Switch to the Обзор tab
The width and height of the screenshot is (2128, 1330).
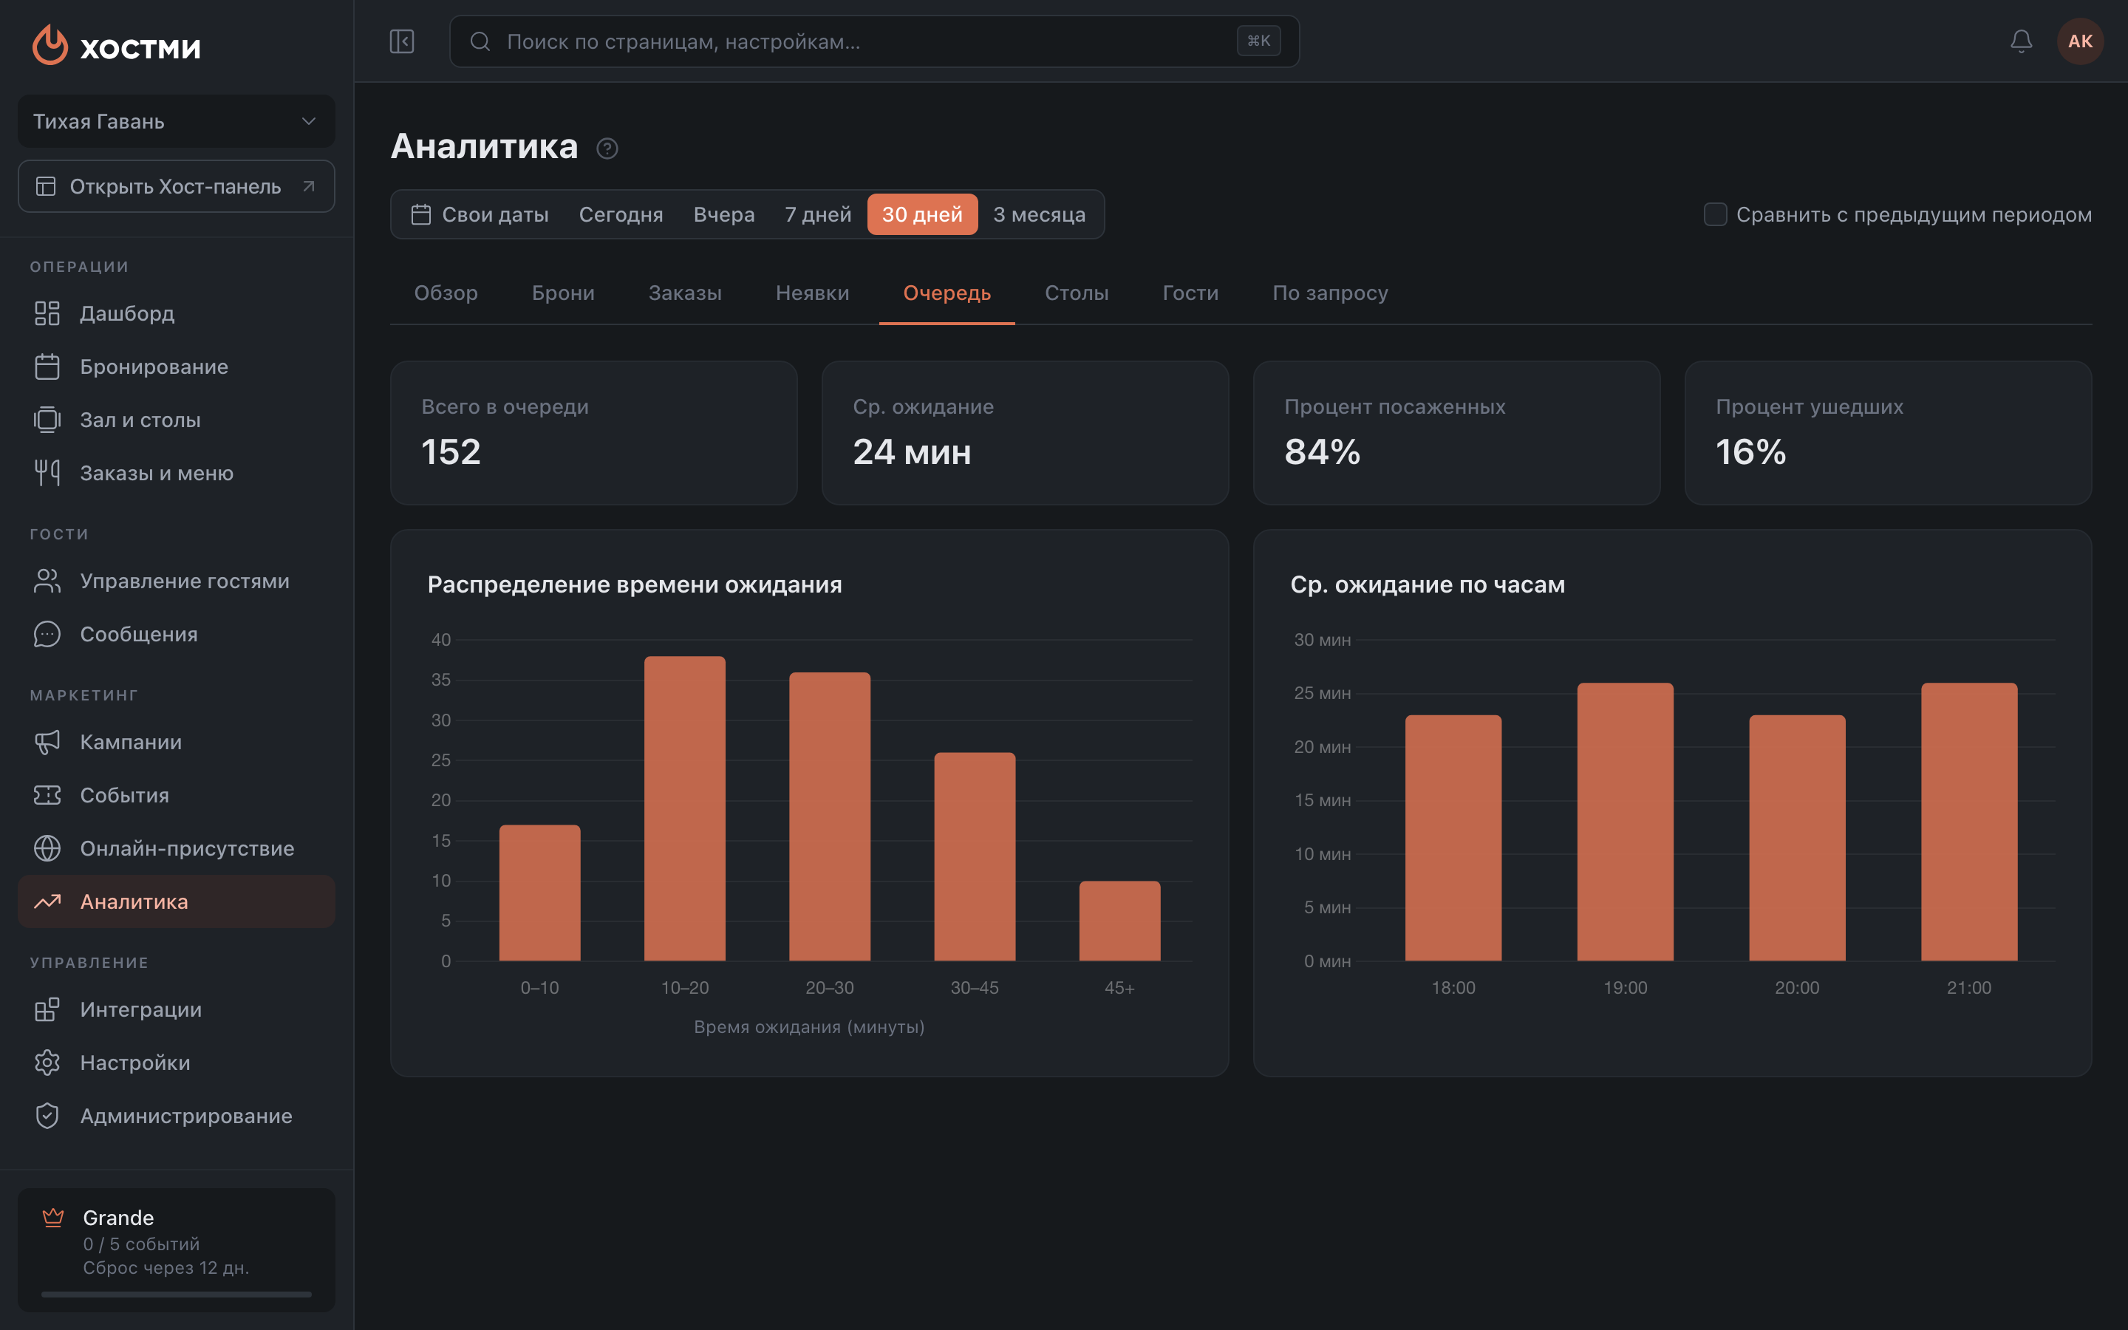coord(446,293)
